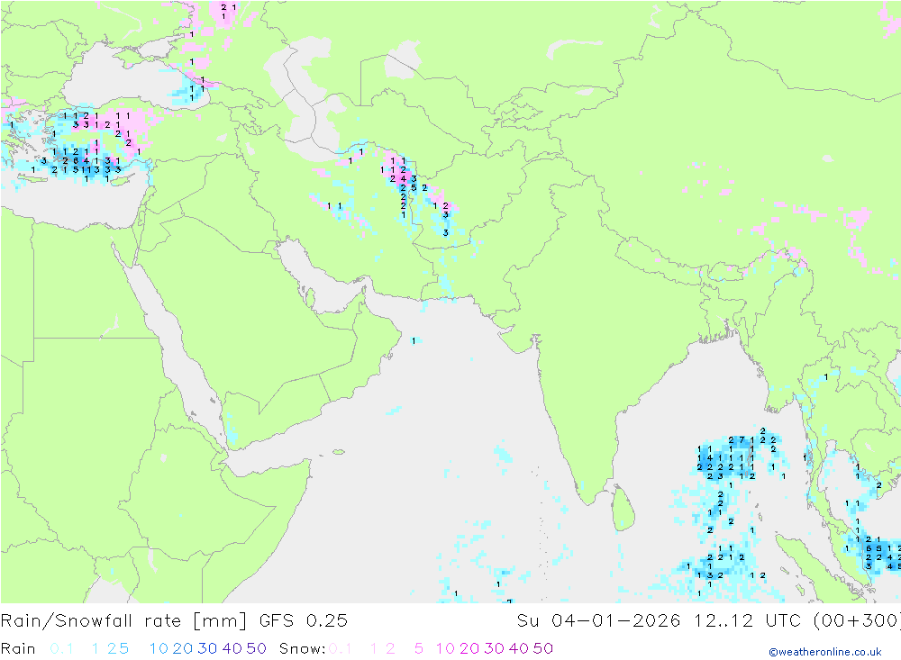Select the Rain 20 legend color value
This screenshot has width=901, height=660.
coord(183,648)
